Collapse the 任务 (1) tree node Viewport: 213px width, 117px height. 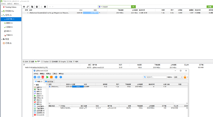tap(2, 15)
